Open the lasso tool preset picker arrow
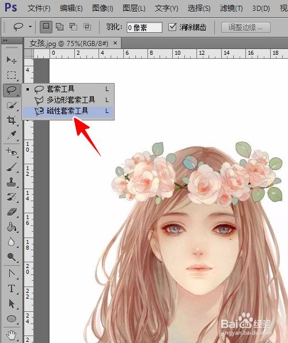 coord(30,27)
